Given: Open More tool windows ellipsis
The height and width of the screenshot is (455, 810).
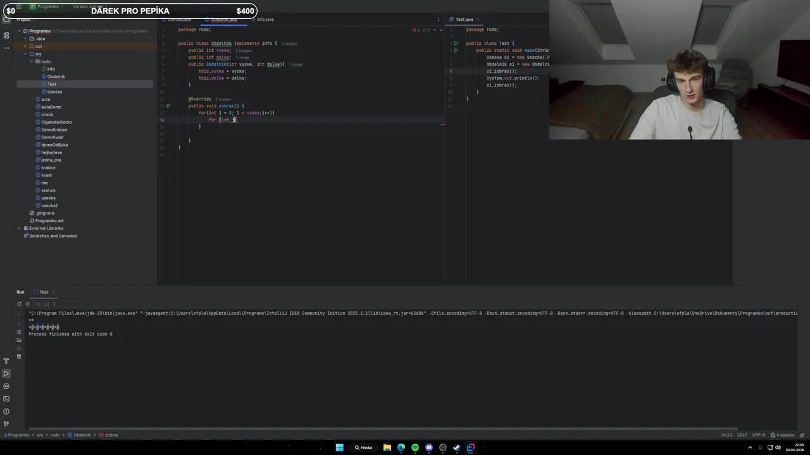Looking at the screenshot, I should click(6, 48).
